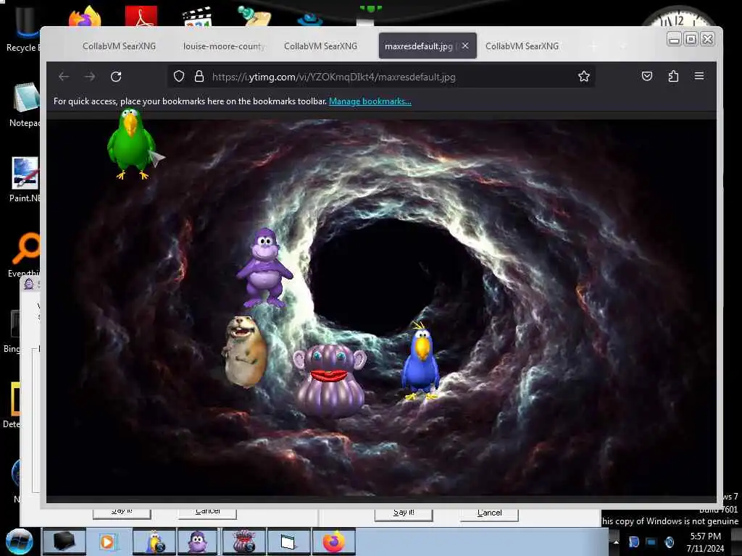Image resolution: width=742 pixels, height=556 pixels.
Task: Open the network tray icon
Action: 651,542
